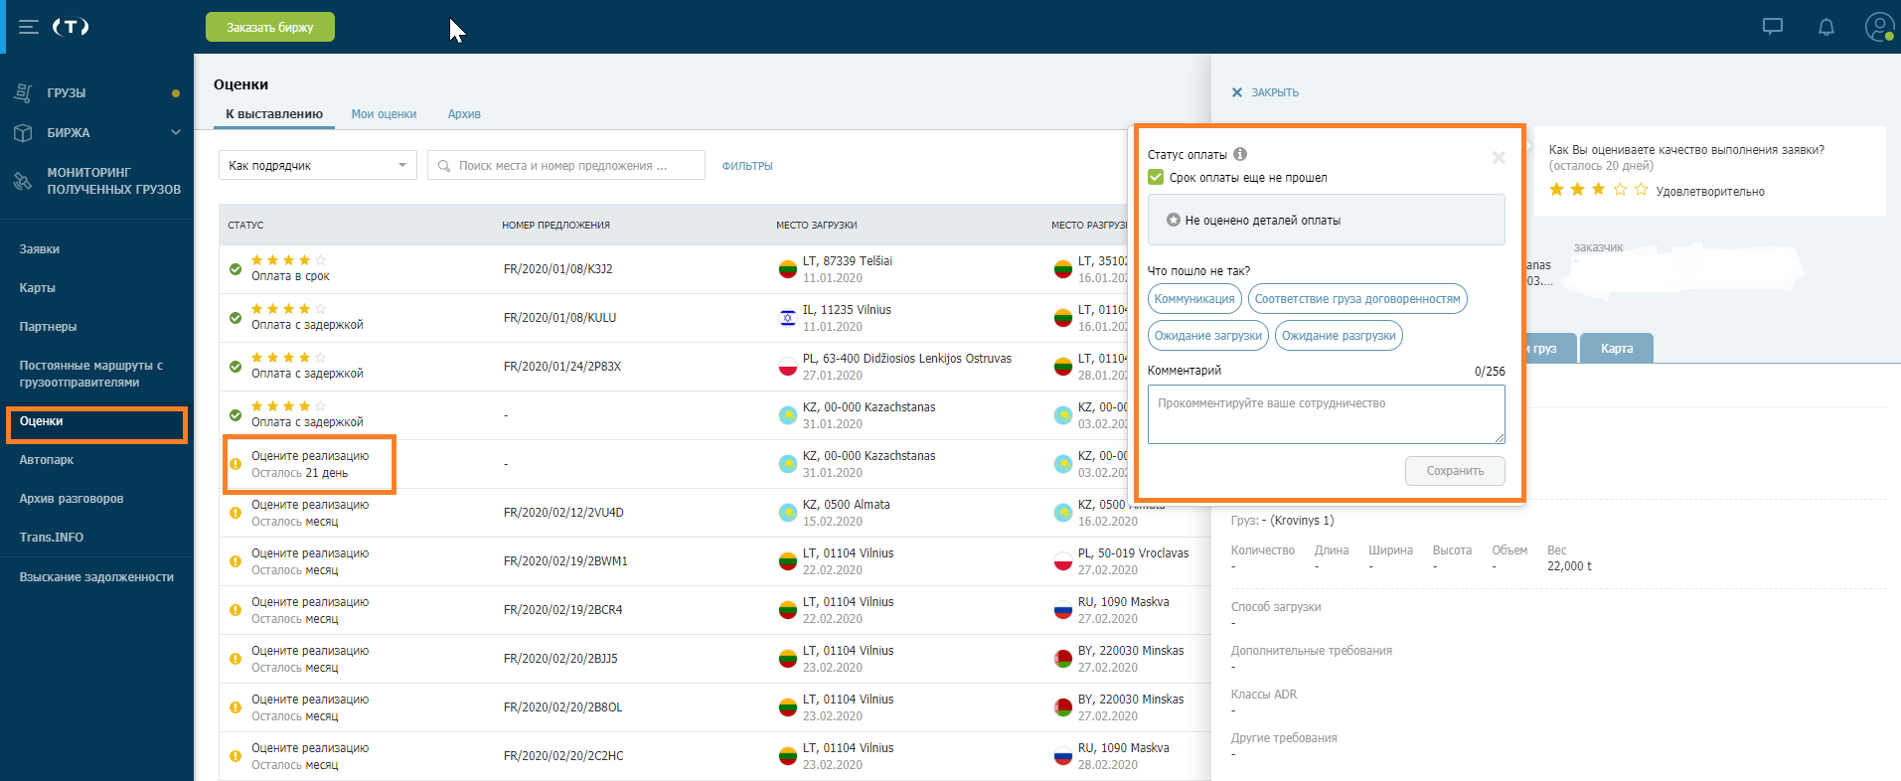Open the notifications bell icon
Image resolution: width=1901 pixels, height=781 pixels.
point(1826,27)
